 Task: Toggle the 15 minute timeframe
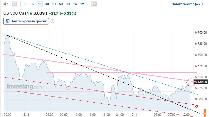(x=40, y=4)
